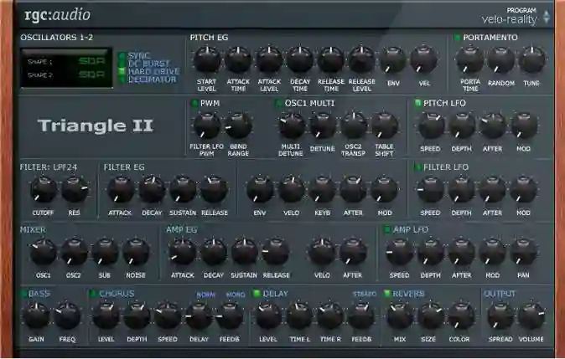Enable the Pitch LFO power LED

(x=418, y=103)
